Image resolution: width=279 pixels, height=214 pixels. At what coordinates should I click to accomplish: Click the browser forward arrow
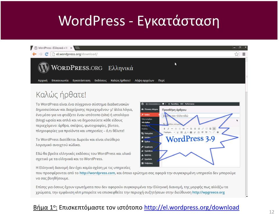41,54
